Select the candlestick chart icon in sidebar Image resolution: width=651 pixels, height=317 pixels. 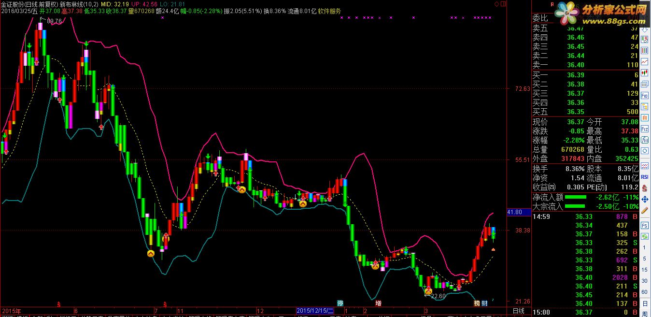tap(644, 73)
